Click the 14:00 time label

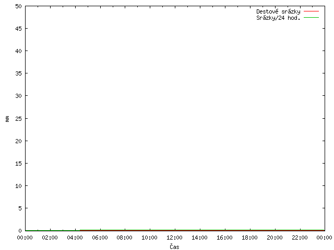click(x=199, y=238)
